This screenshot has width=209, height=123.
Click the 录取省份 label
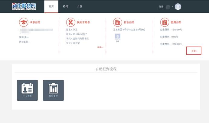point(24,42)
